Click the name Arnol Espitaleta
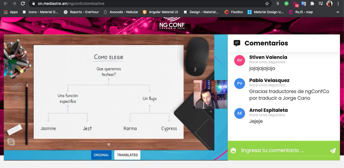The width and height of the screenshot is (344, 168). [269, 110]
